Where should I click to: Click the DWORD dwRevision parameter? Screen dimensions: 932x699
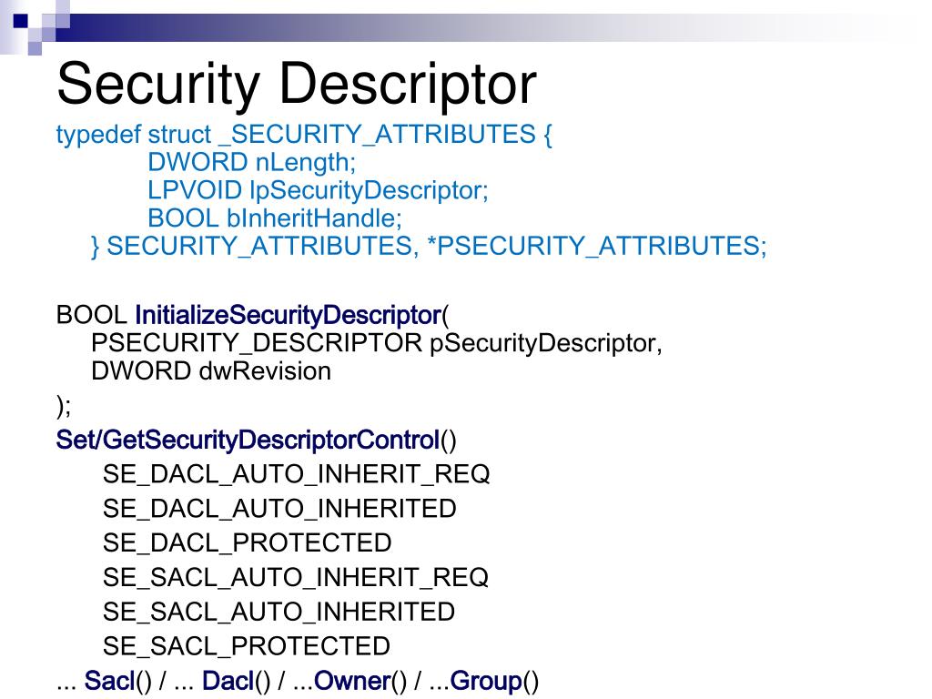point(211,371)
